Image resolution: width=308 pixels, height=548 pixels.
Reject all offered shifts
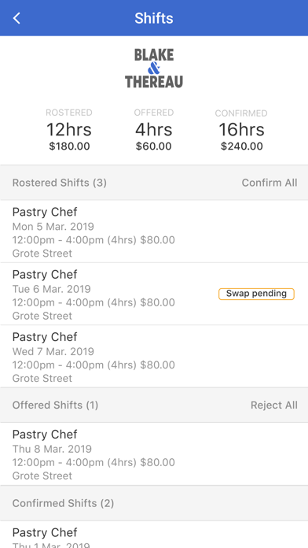tap(273, 405)
